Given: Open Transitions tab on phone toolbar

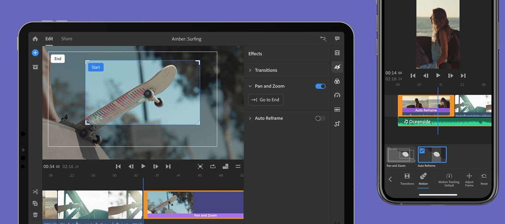Looking at the screenshot, I should (x=407, y=179).
